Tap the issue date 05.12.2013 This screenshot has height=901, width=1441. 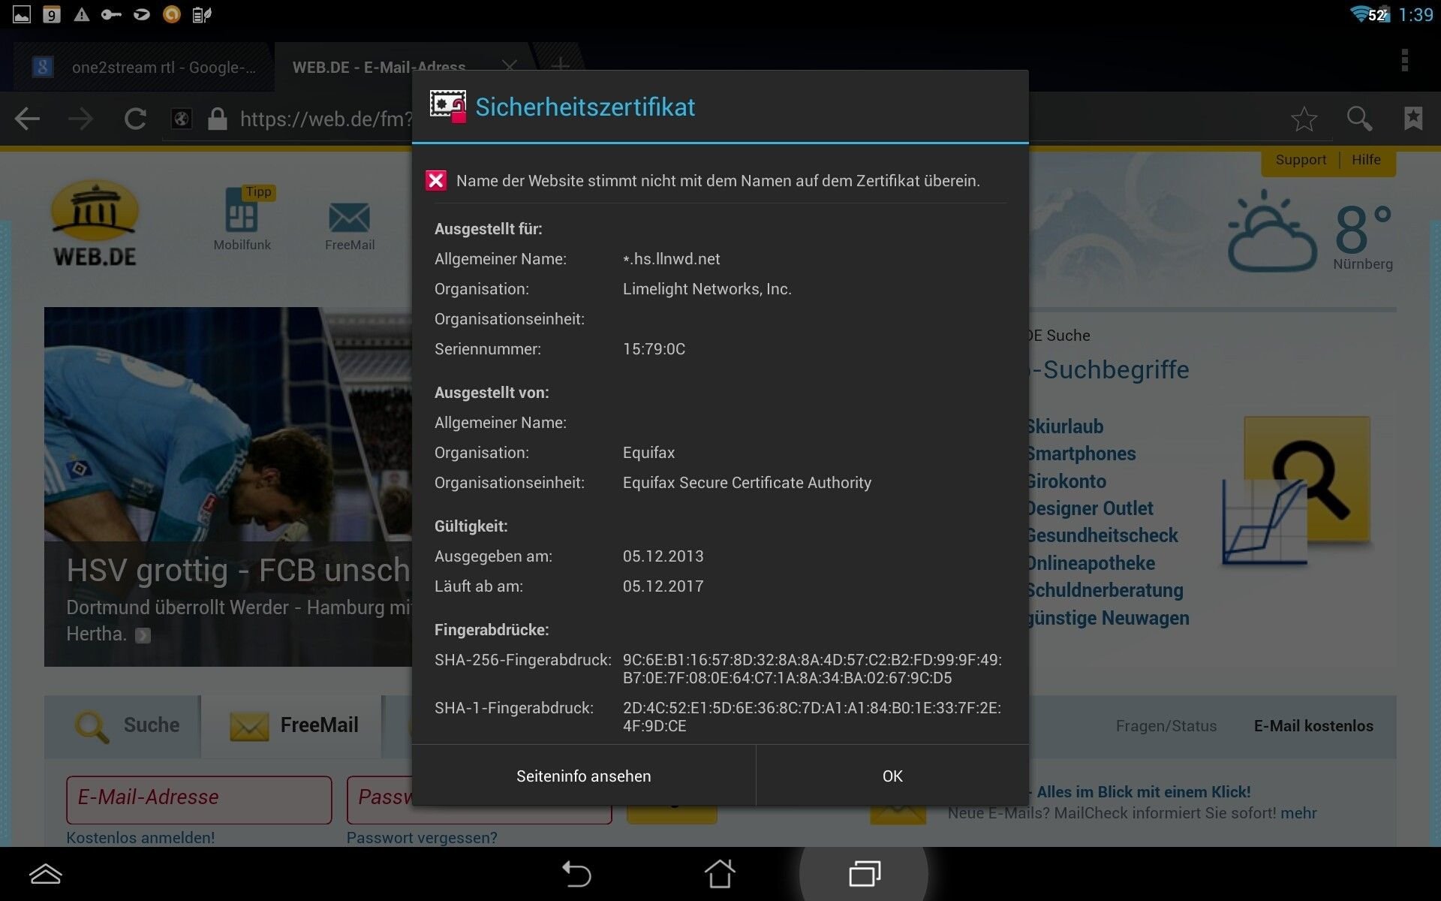pyautogui.click(x=663, y=556)
